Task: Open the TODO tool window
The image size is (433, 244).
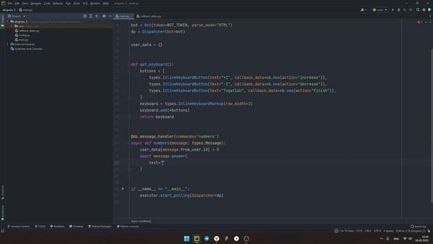Action: [x=40, y=226]
